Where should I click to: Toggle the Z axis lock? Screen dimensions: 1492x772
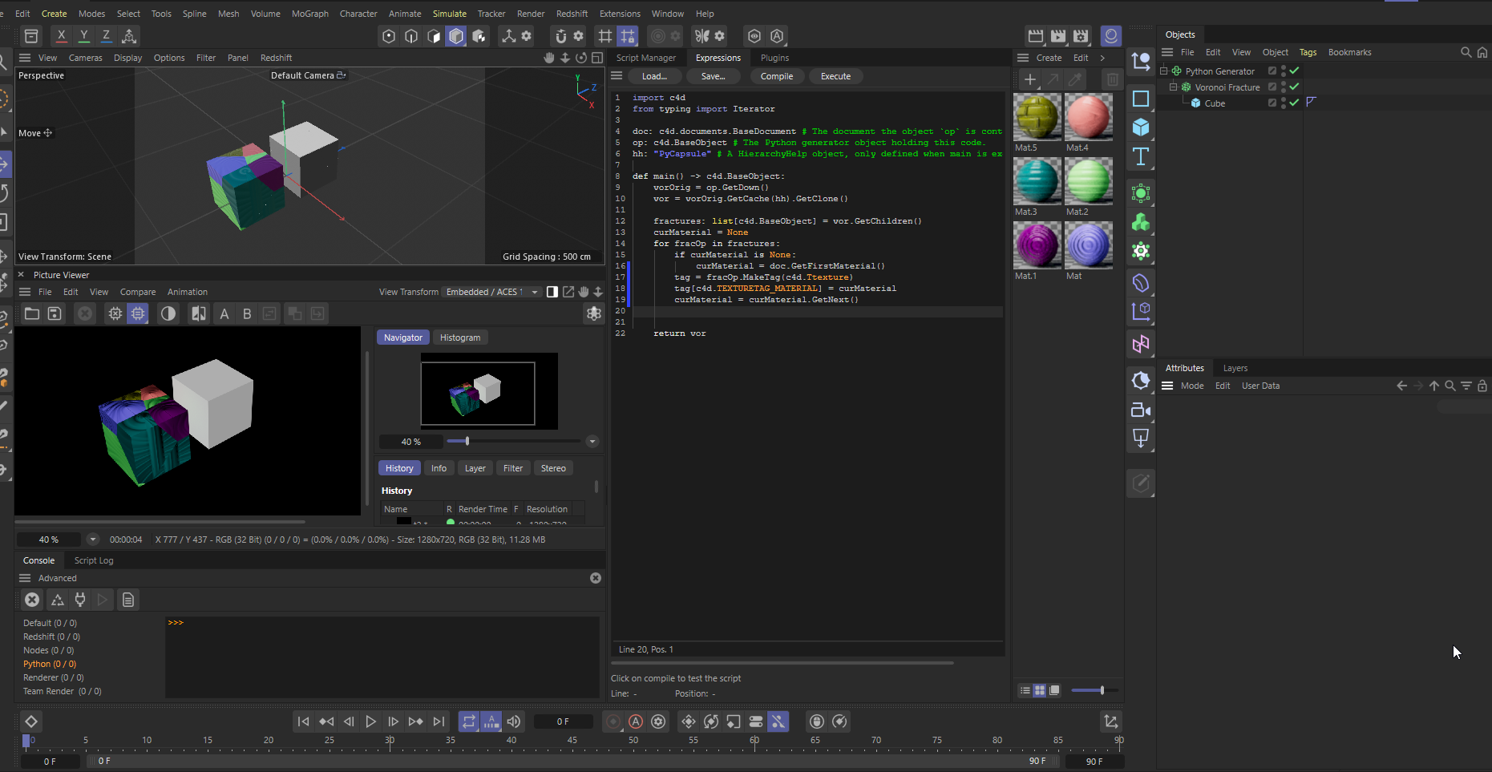[106, 36]
